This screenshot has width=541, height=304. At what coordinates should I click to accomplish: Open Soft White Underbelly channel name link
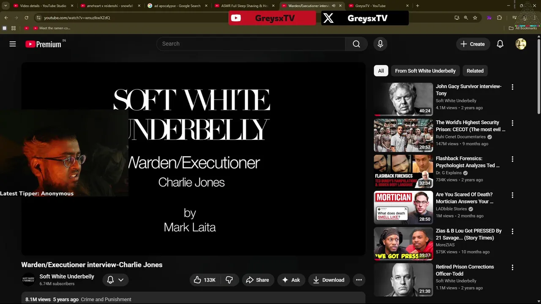click(x=67, y=277)
